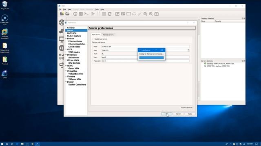Open the Recycle Bin desktop icon
The height and width of the screenshot is (146, 261).
[5, 5]
